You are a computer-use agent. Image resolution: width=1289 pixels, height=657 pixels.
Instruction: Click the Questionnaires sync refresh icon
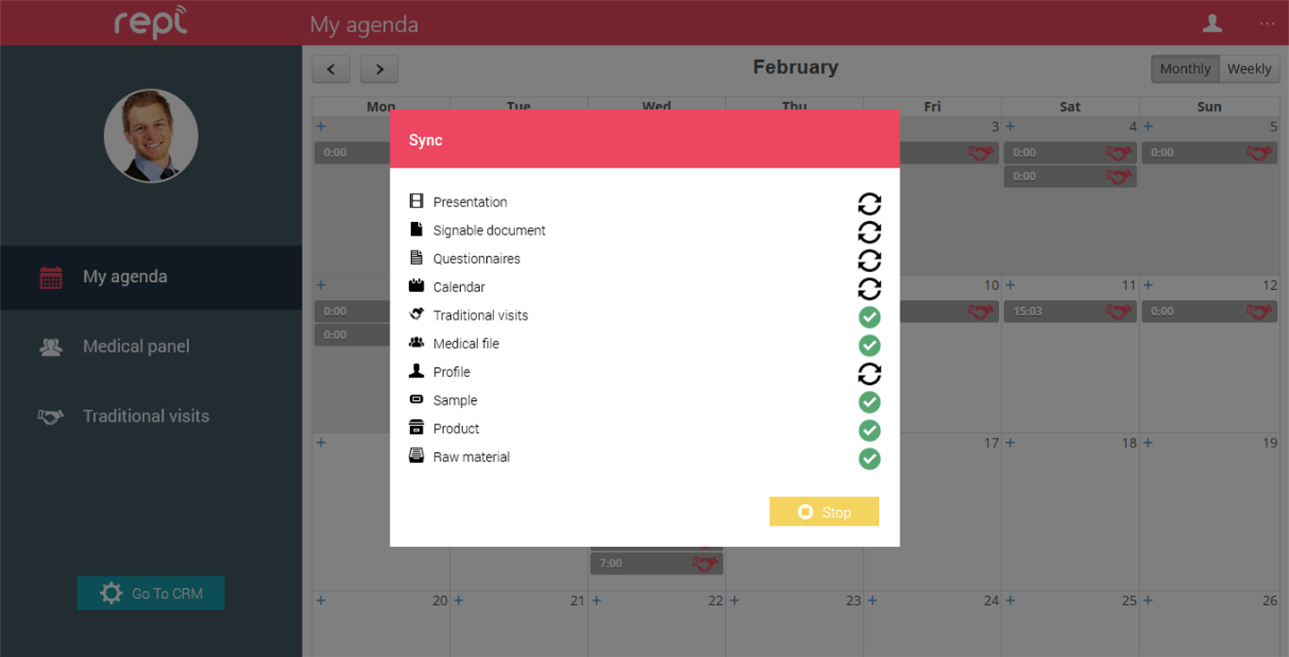point(869,260)
